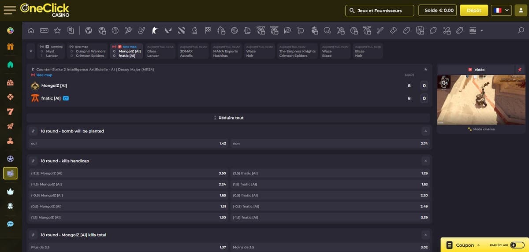Screen dimensions: 529x252
Task: Select the tennis racket sport icon
Action: point(128,30)
